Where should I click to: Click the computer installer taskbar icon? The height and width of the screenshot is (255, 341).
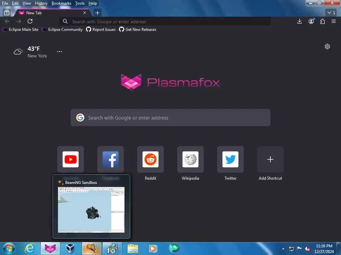click(112, 248)
